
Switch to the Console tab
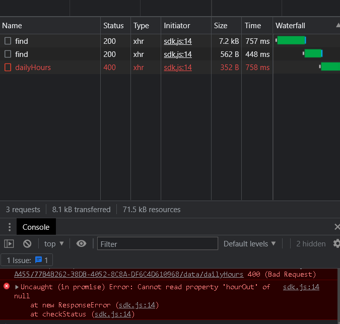tap(36, 227)
